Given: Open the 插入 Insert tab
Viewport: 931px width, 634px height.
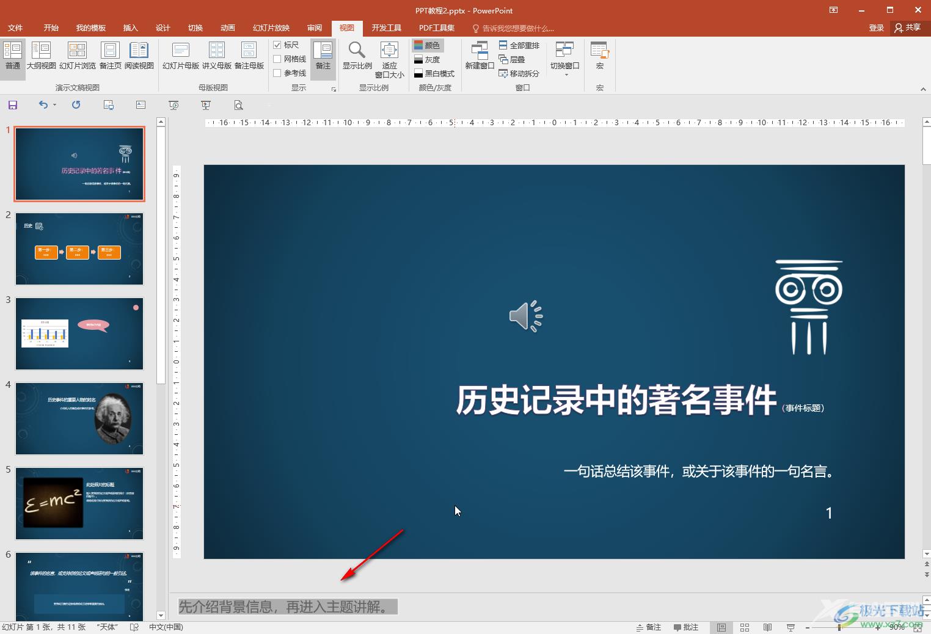Looking at the screenshot, I should (131, 28).
